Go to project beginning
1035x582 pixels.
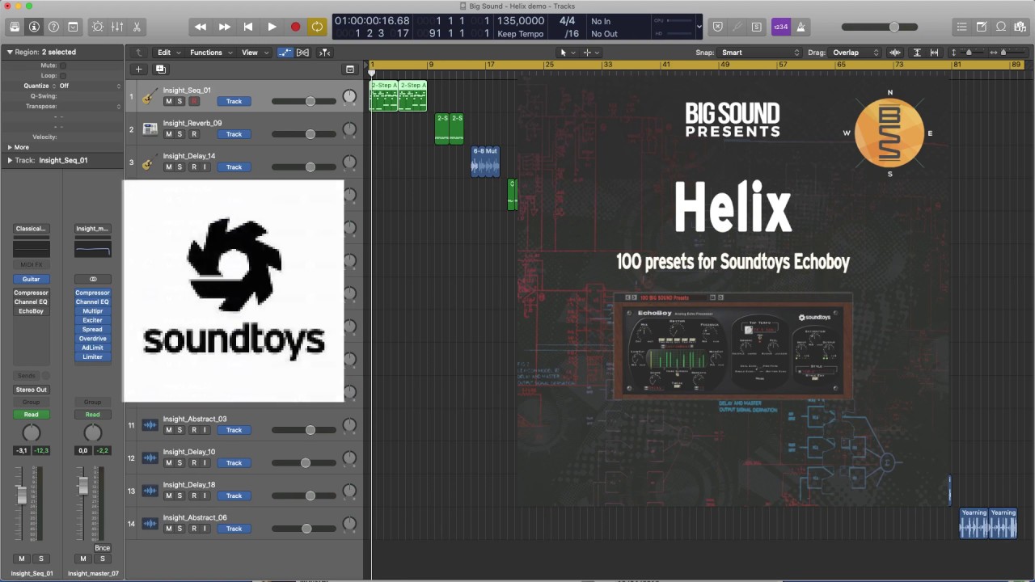248,27
